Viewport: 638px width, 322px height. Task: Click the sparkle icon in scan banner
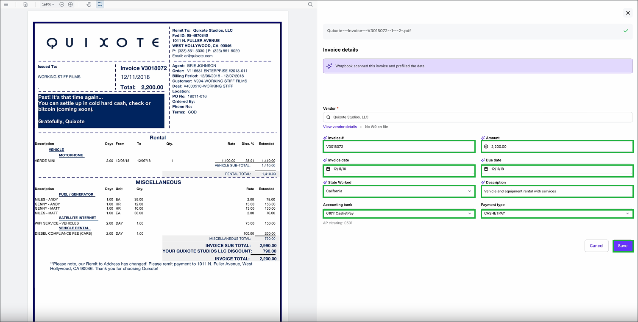[329, 66]
